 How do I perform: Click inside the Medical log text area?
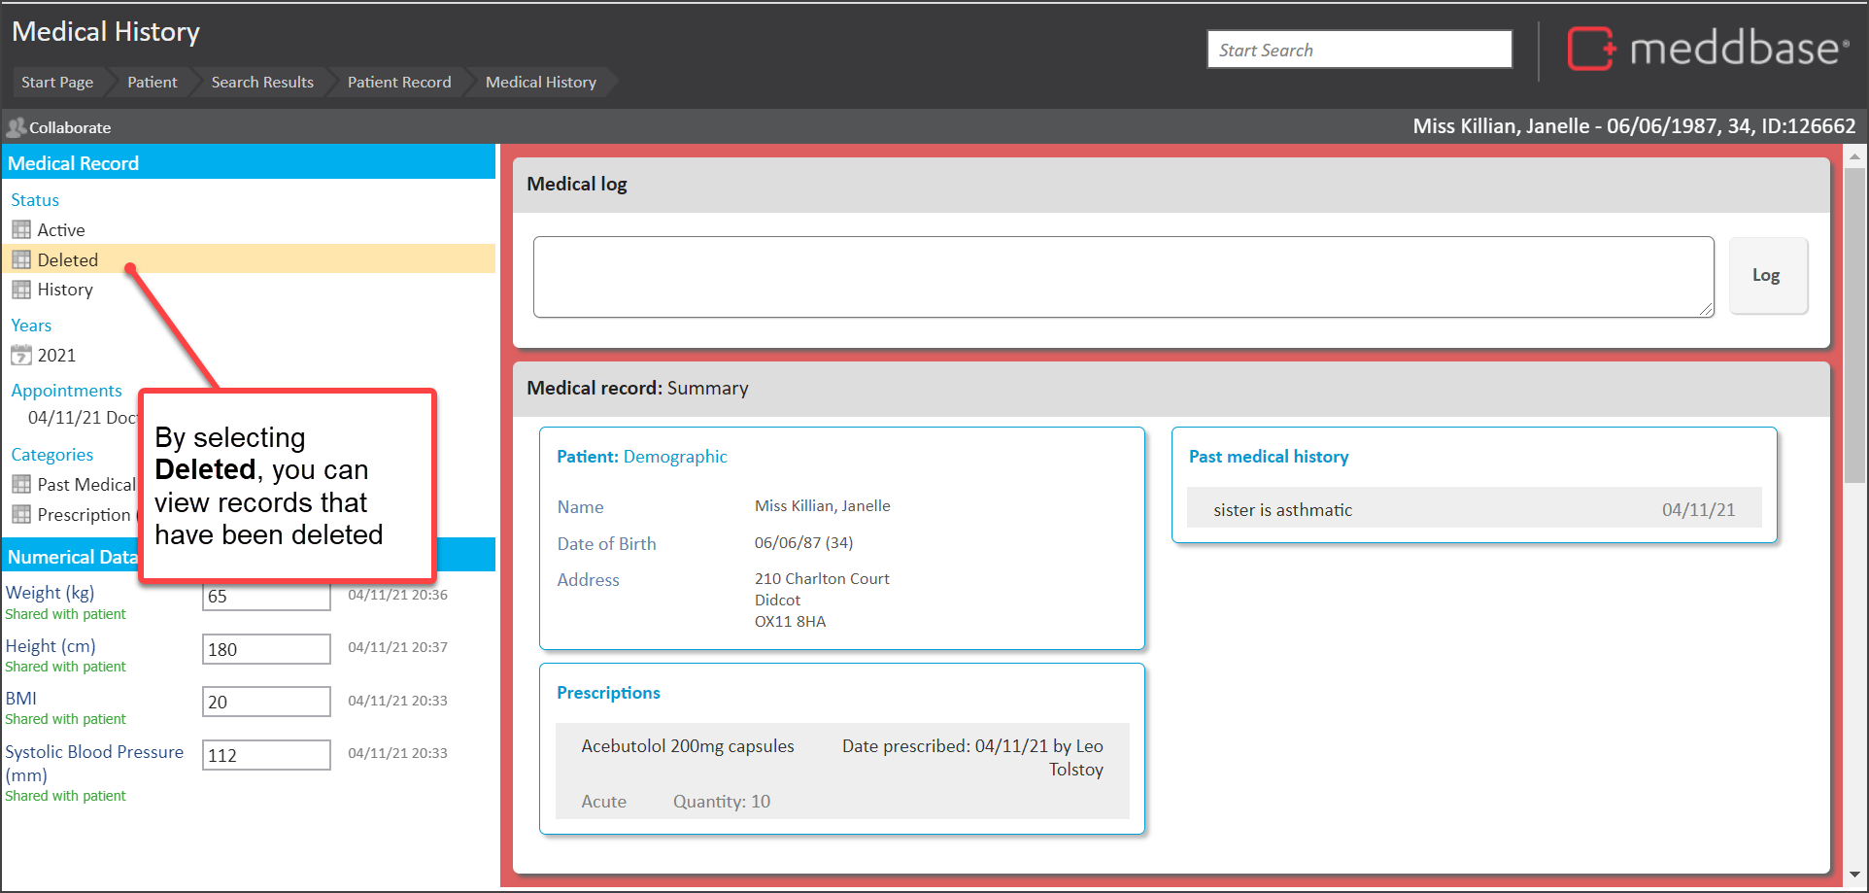pos(1122,277)
